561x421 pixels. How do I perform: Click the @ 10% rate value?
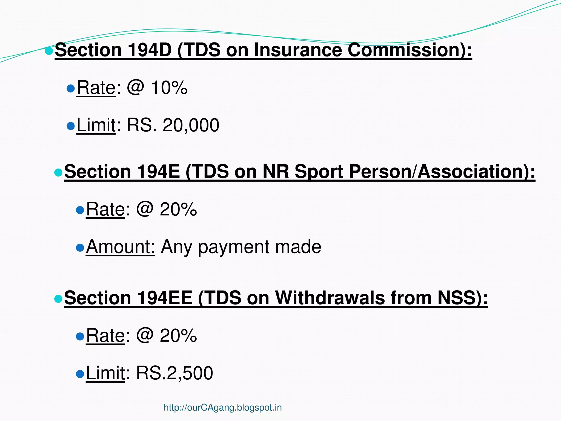(x=157, y=88)
